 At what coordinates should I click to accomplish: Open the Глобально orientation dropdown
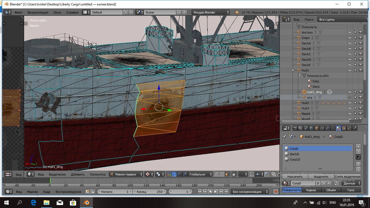(200, 174)
